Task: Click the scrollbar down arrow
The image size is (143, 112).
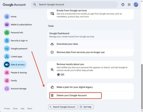Action: tap(142, 111)
